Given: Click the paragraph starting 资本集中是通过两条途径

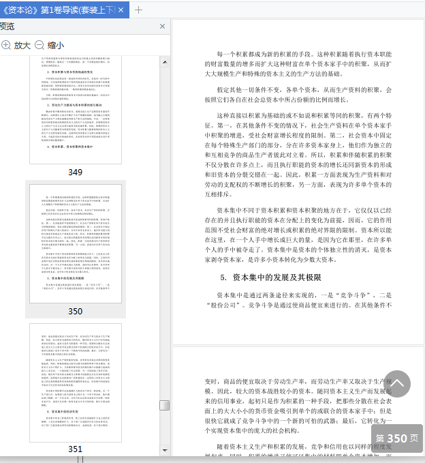Looking at the screenshot, I should (x=298, y=300).
